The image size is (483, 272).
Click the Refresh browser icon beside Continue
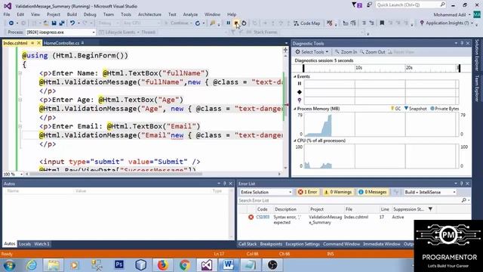(x=198, y=23)
